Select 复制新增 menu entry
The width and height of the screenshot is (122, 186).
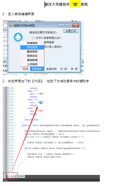coord(32,60)
